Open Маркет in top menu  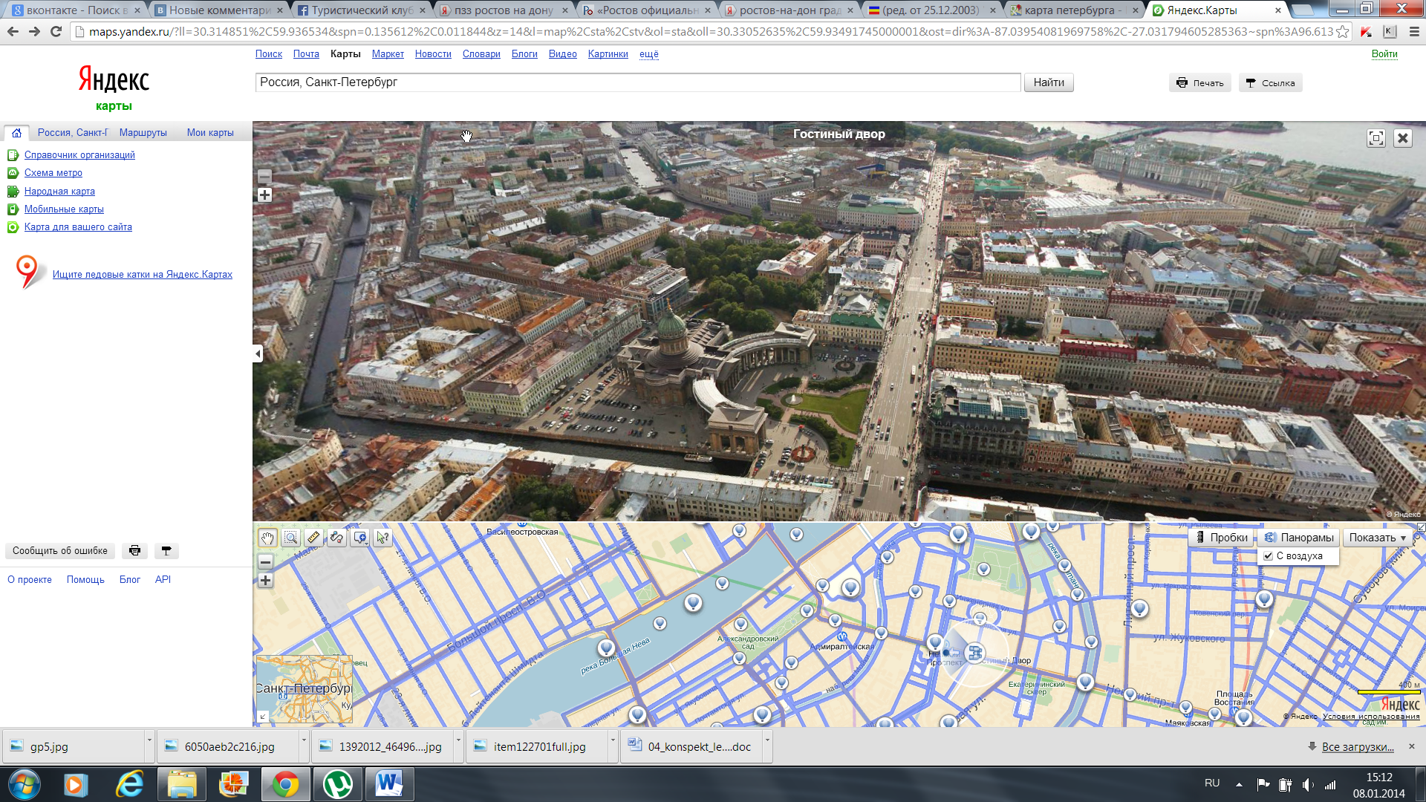(x=388, y=54)
